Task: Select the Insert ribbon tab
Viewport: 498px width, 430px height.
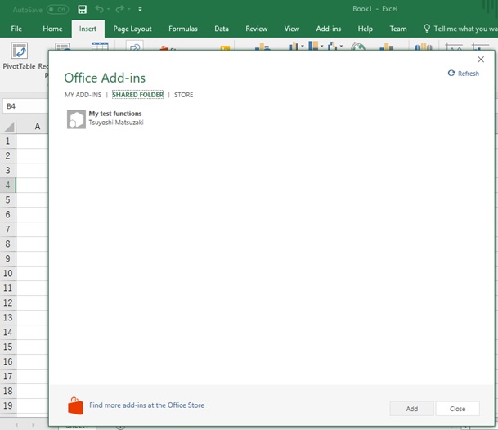Action: tap(88, 29)
